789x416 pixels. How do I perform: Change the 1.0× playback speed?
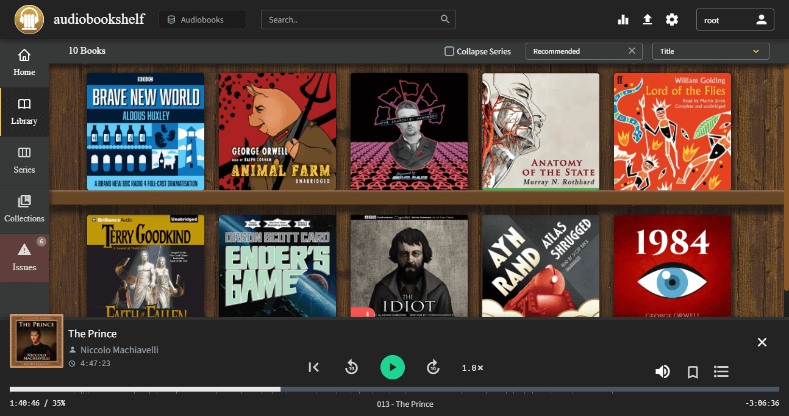[x=472, y=368]
